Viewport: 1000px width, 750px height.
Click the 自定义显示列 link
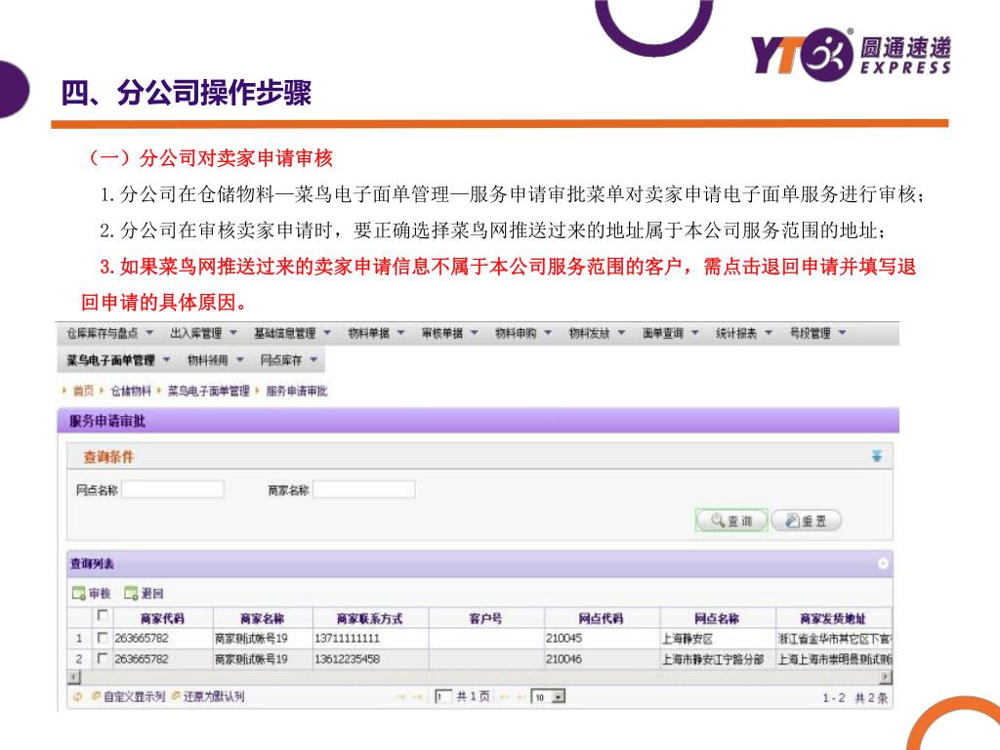[x=128, y=696]
